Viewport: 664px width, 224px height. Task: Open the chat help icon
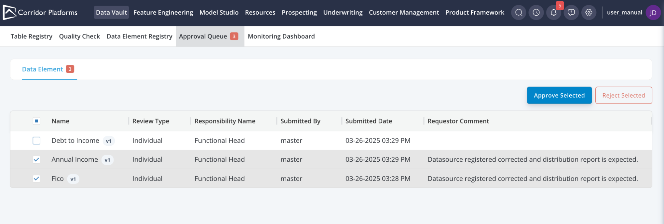(571, 13)
